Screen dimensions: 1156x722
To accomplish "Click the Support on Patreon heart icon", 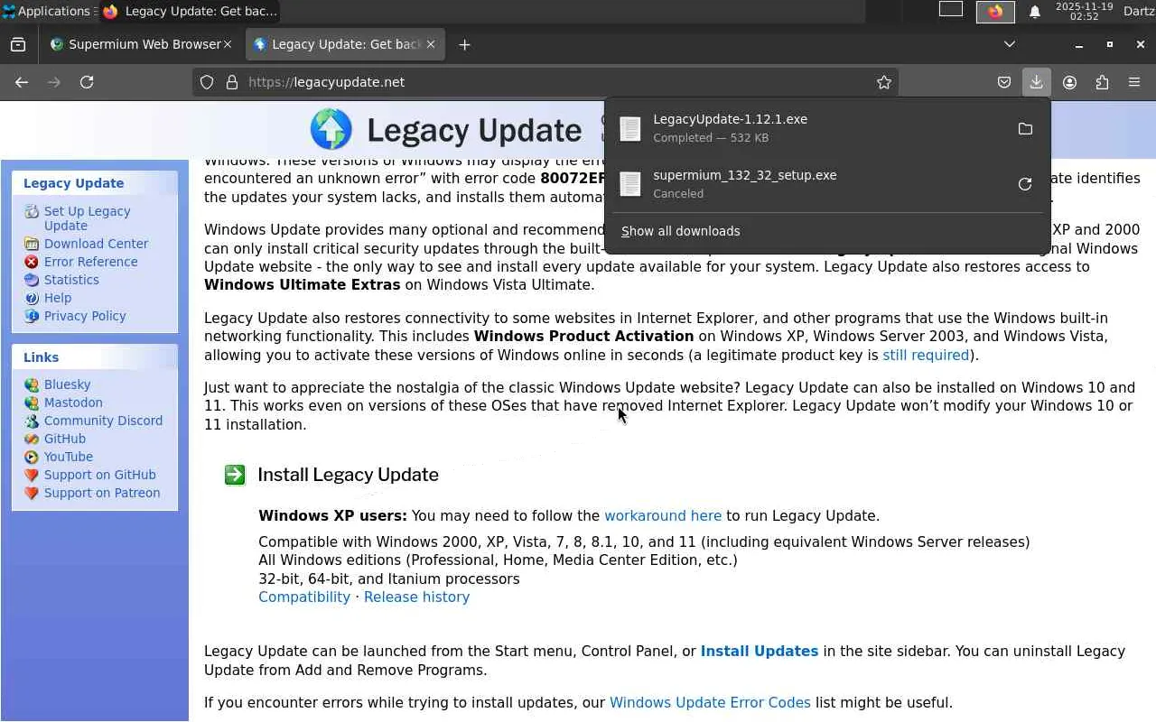I will pyautogui.click(x=32, y=493).
